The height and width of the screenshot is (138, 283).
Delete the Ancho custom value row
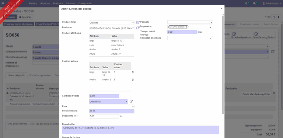(133, 80)
